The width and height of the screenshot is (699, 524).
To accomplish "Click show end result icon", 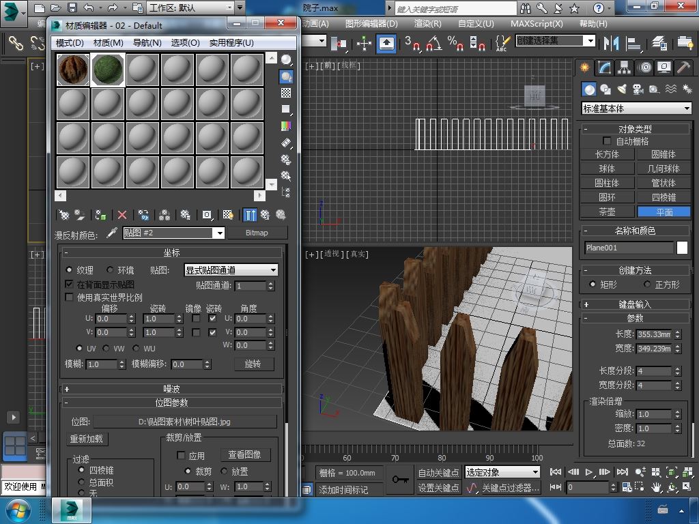I will [250, 215].
